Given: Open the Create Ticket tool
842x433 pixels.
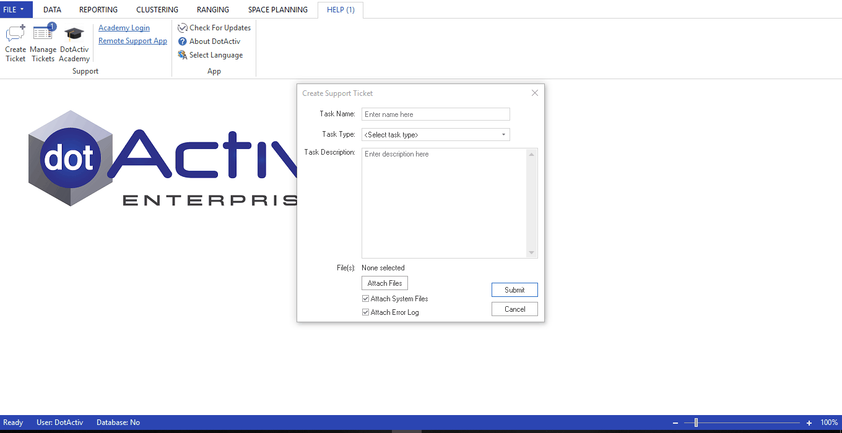Looking at the screenshot, I should click(15, 43).
